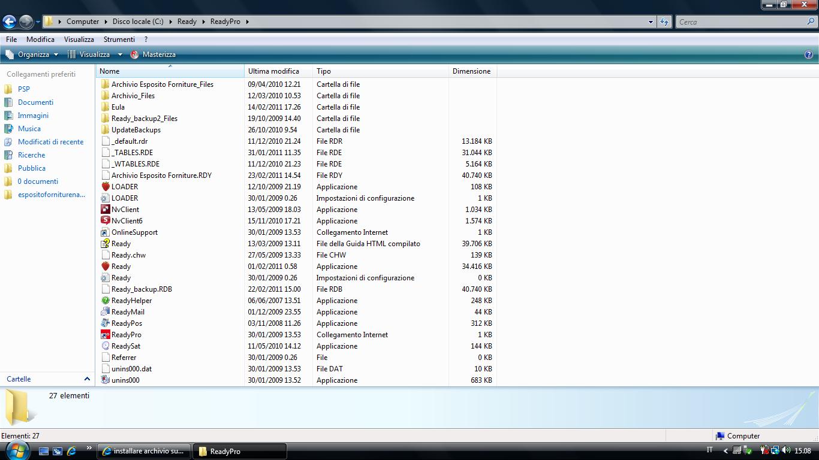Select the Referrer file

(124, 358)
